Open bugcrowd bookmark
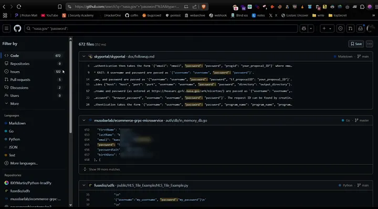Image resolution: width=378 pixels, height=209 pixels. coord(152,15)
